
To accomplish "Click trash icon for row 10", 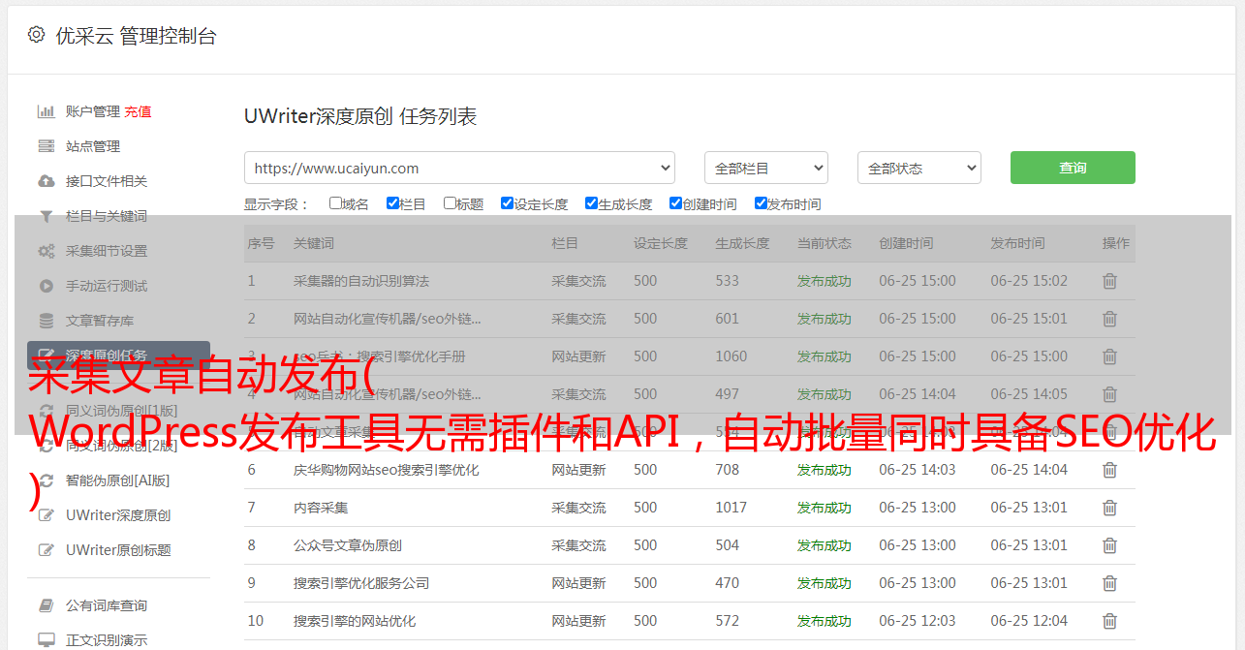I will (x=1109, y=621).
